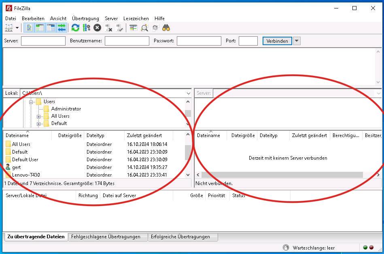Click the remote pane horizontal scrollbar
Screen dimensions: 384x254
(282, 175)
